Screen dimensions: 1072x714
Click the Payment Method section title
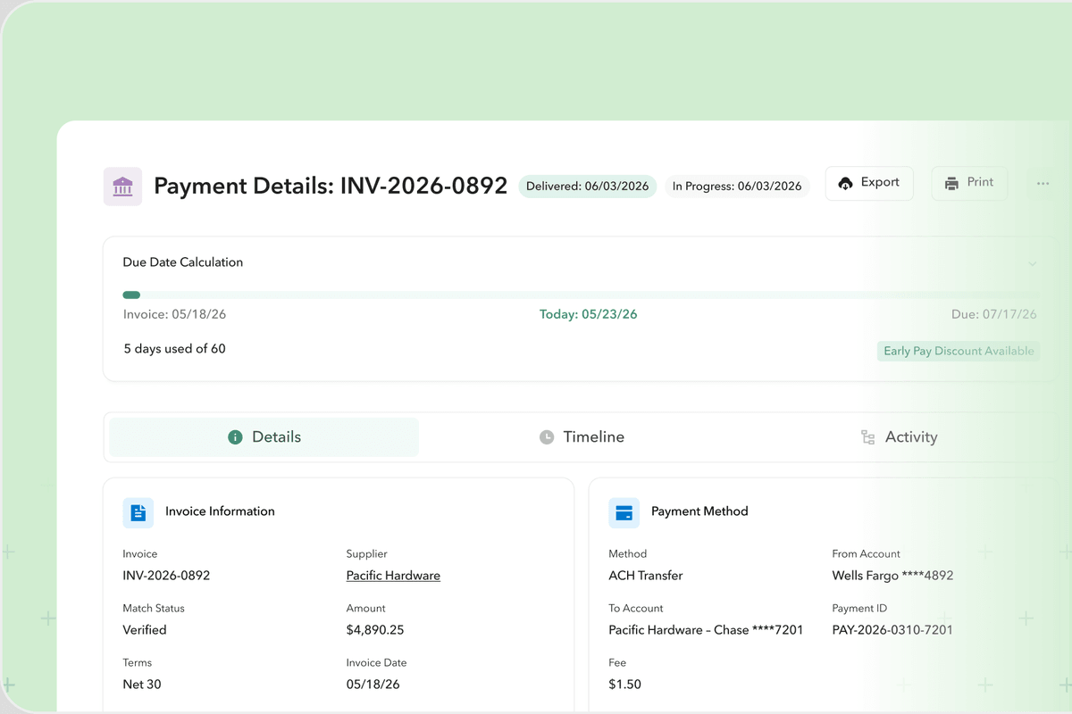(x=699, y=511)
